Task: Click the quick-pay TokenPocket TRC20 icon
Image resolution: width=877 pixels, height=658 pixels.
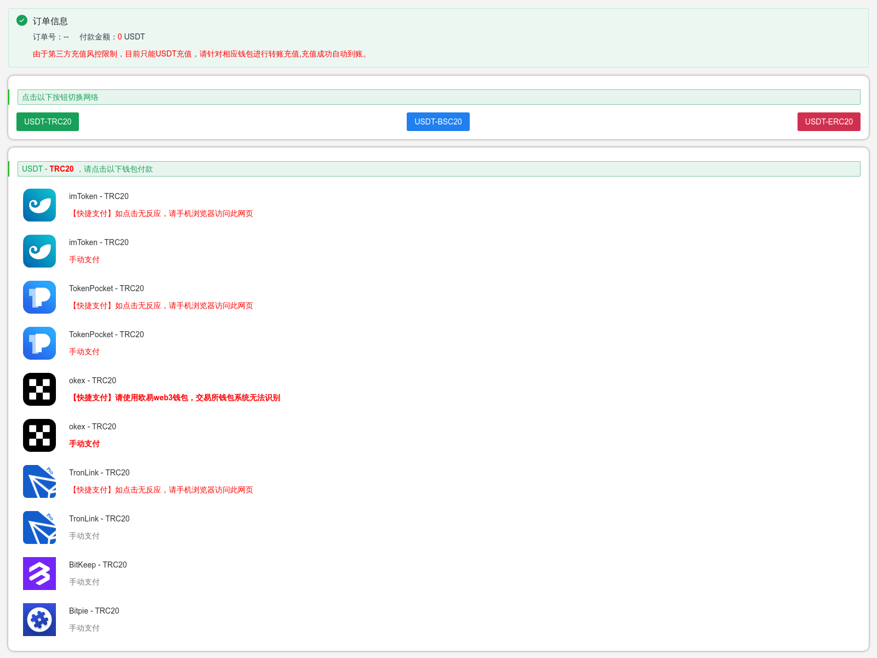Action: [39, 297]
